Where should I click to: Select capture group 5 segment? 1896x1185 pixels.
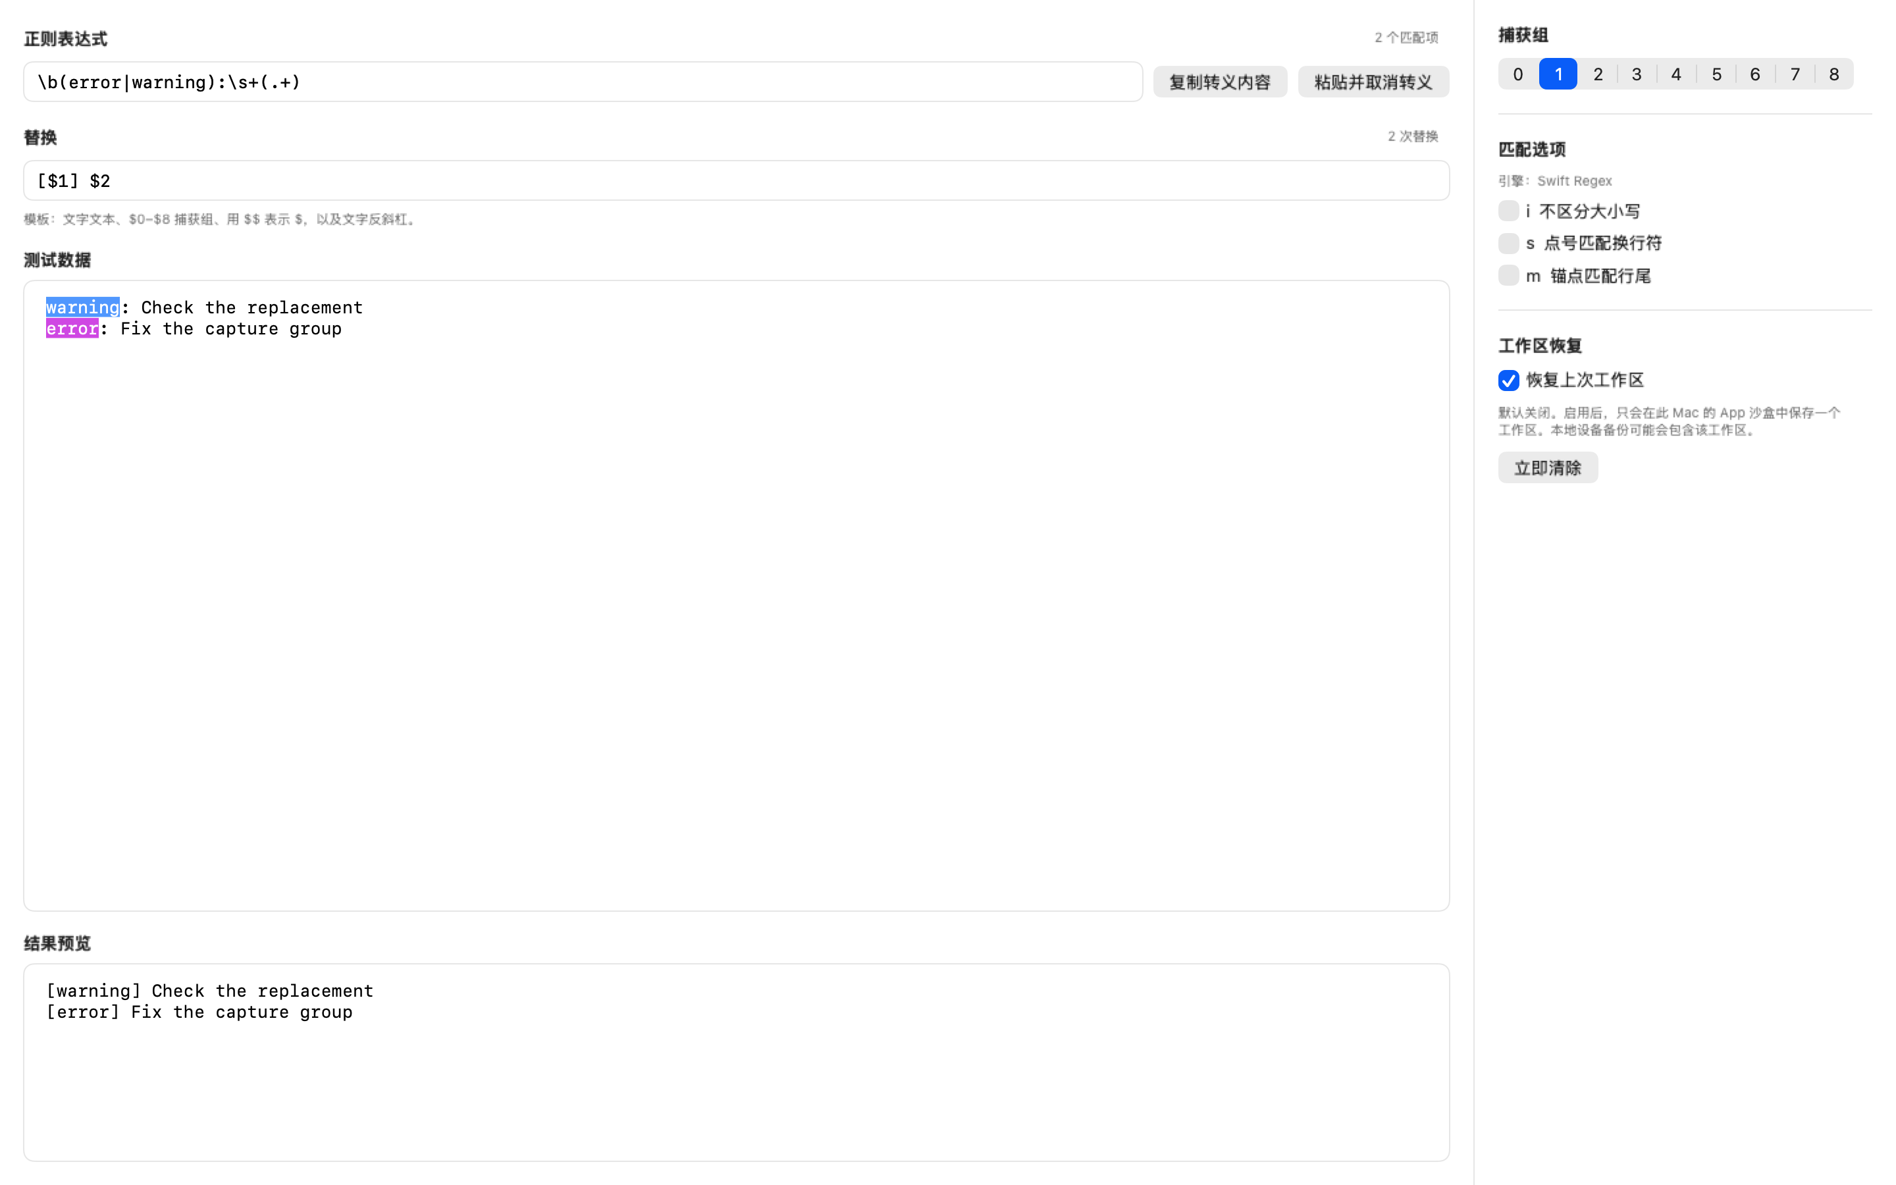click(x=1716, y=74)
